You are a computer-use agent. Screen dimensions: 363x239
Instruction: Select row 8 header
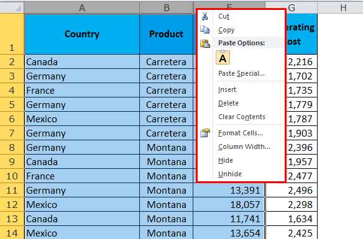click(x=12, y=148)
